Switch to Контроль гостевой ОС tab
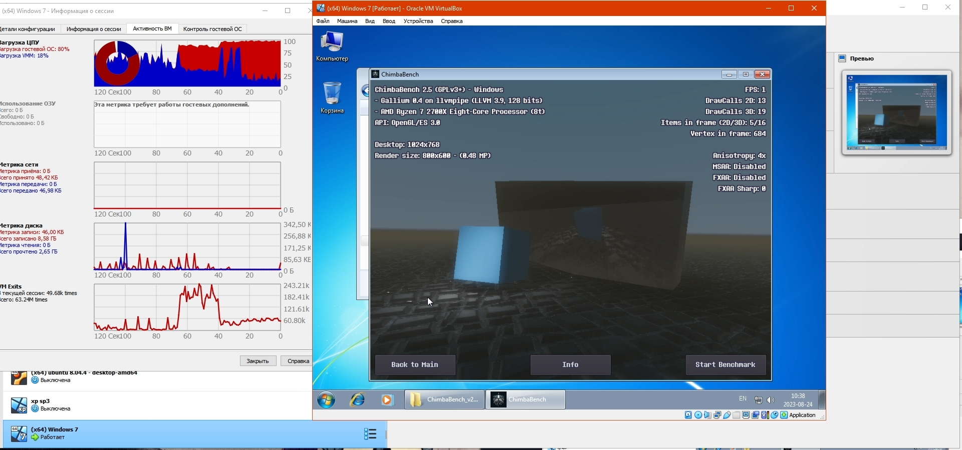Screen dimensions: 962x450 coord(212,29)
